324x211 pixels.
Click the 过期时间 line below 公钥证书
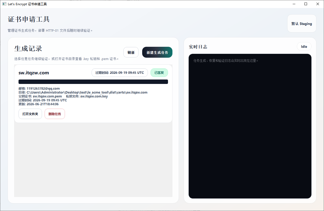pos(43,100)
